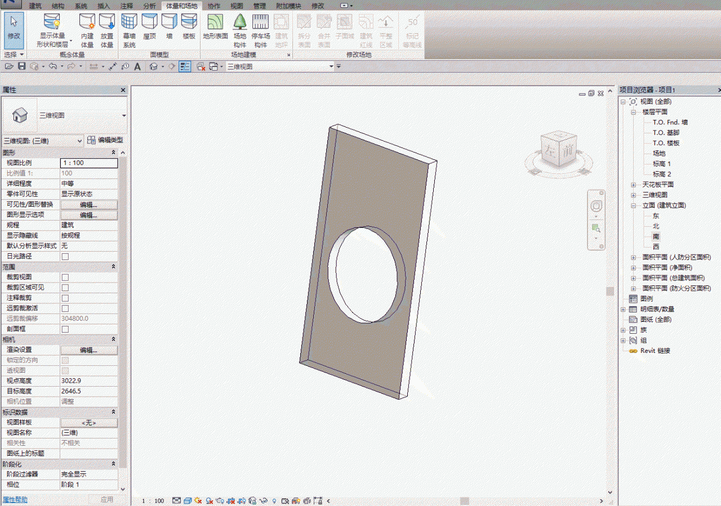Choose the 放置体量 tool

[x=107, y=31]
